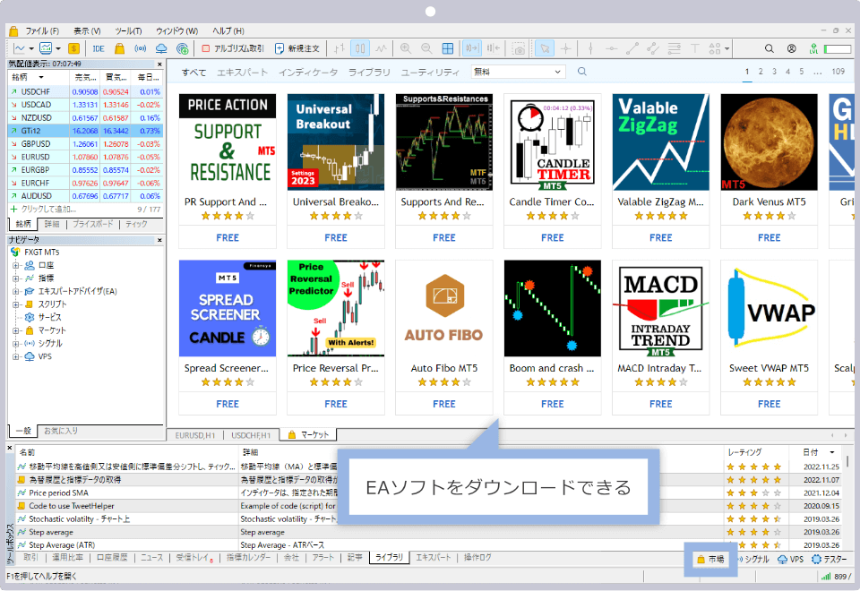Click the zoom out magnifier icon
Screen dimensions: 860x591
tap(426, 48)
